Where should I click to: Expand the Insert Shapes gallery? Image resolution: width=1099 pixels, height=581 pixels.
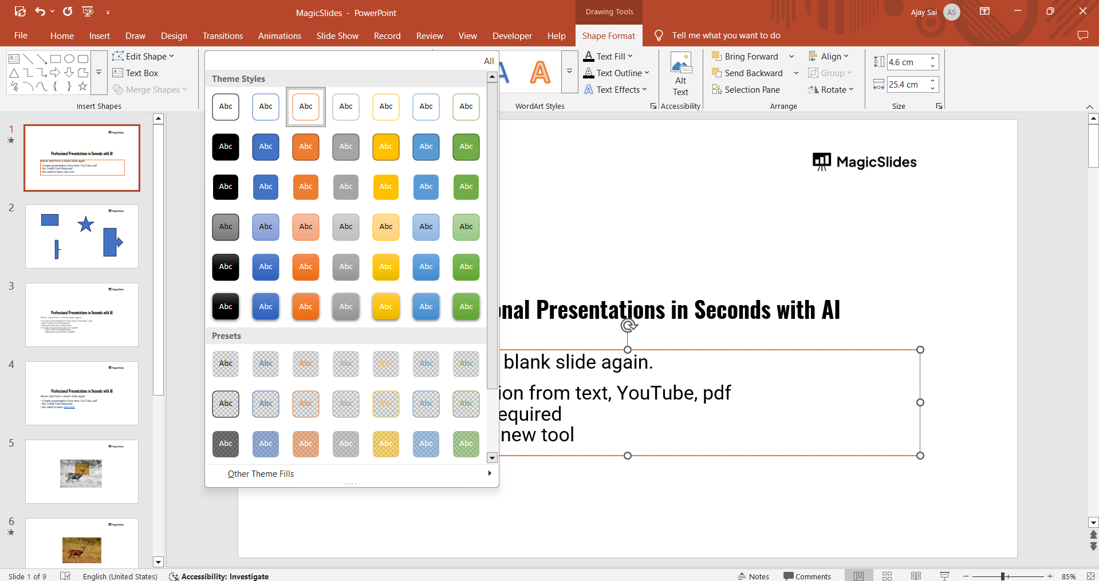coord(99,73)
